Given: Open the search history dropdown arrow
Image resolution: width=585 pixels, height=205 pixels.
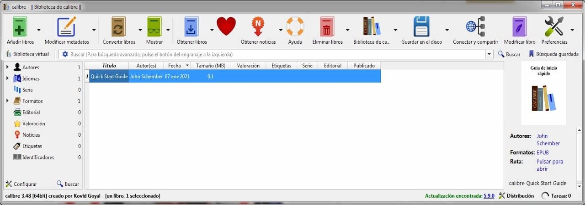Looking at the screenshot, I should point(489,54).
